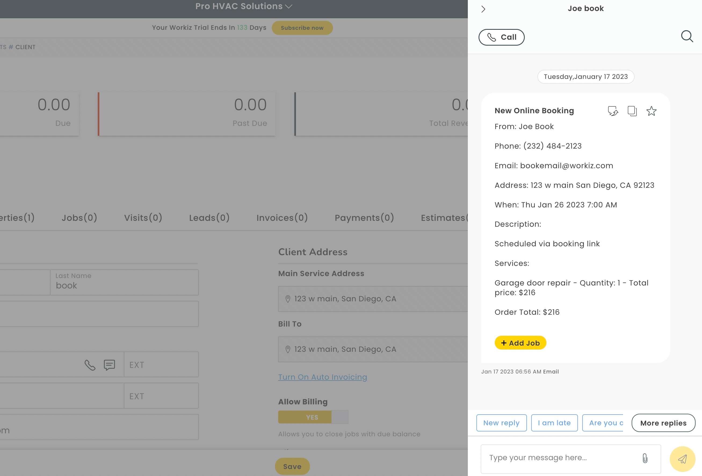Image resolution: width=702 pixels, height=476 pixels.
Task: Expand the Pro HVAC Solutions account dropdown
Action: 244,6
